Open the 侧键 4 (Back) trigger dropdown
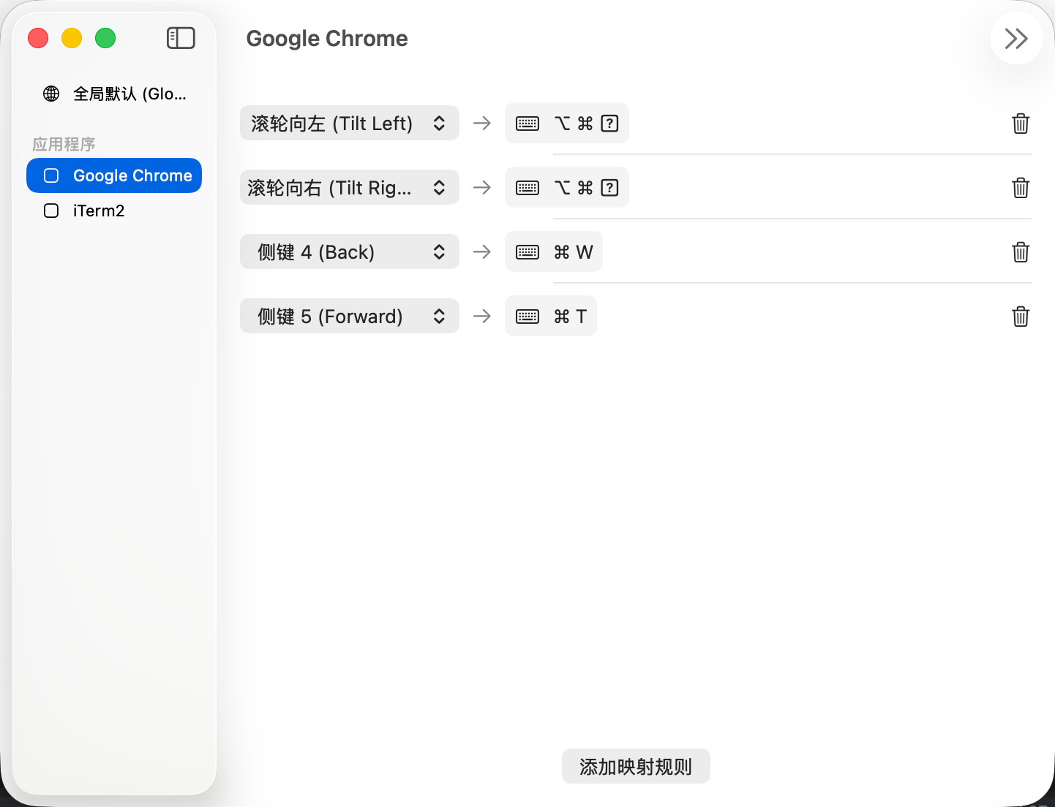This screenshot has width=1055, height=807. (349, 252)
